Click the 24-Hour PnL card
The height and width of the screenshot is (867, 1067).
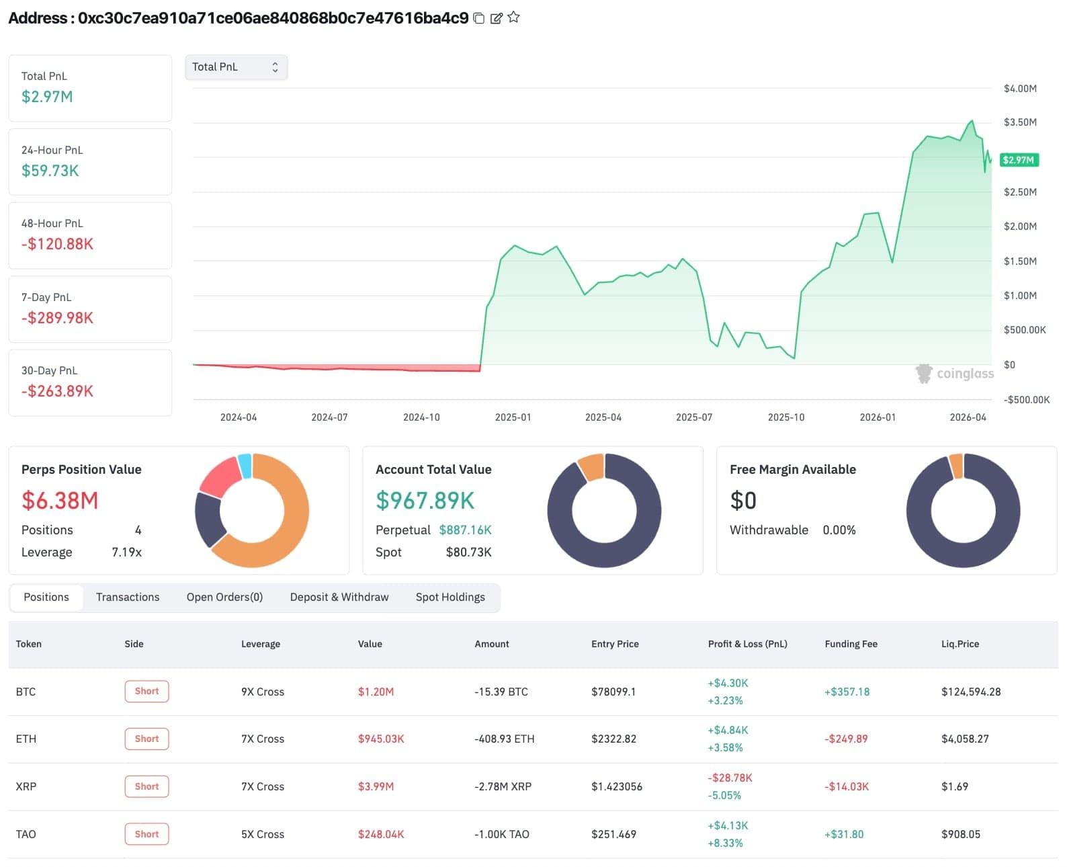pyautogui.click(x=90, y=162)
